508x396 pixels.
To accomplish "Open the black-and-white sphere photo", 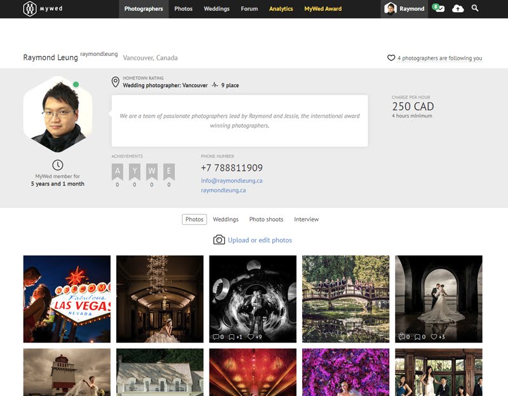I will pyautogui.click(x=253, y=299).
